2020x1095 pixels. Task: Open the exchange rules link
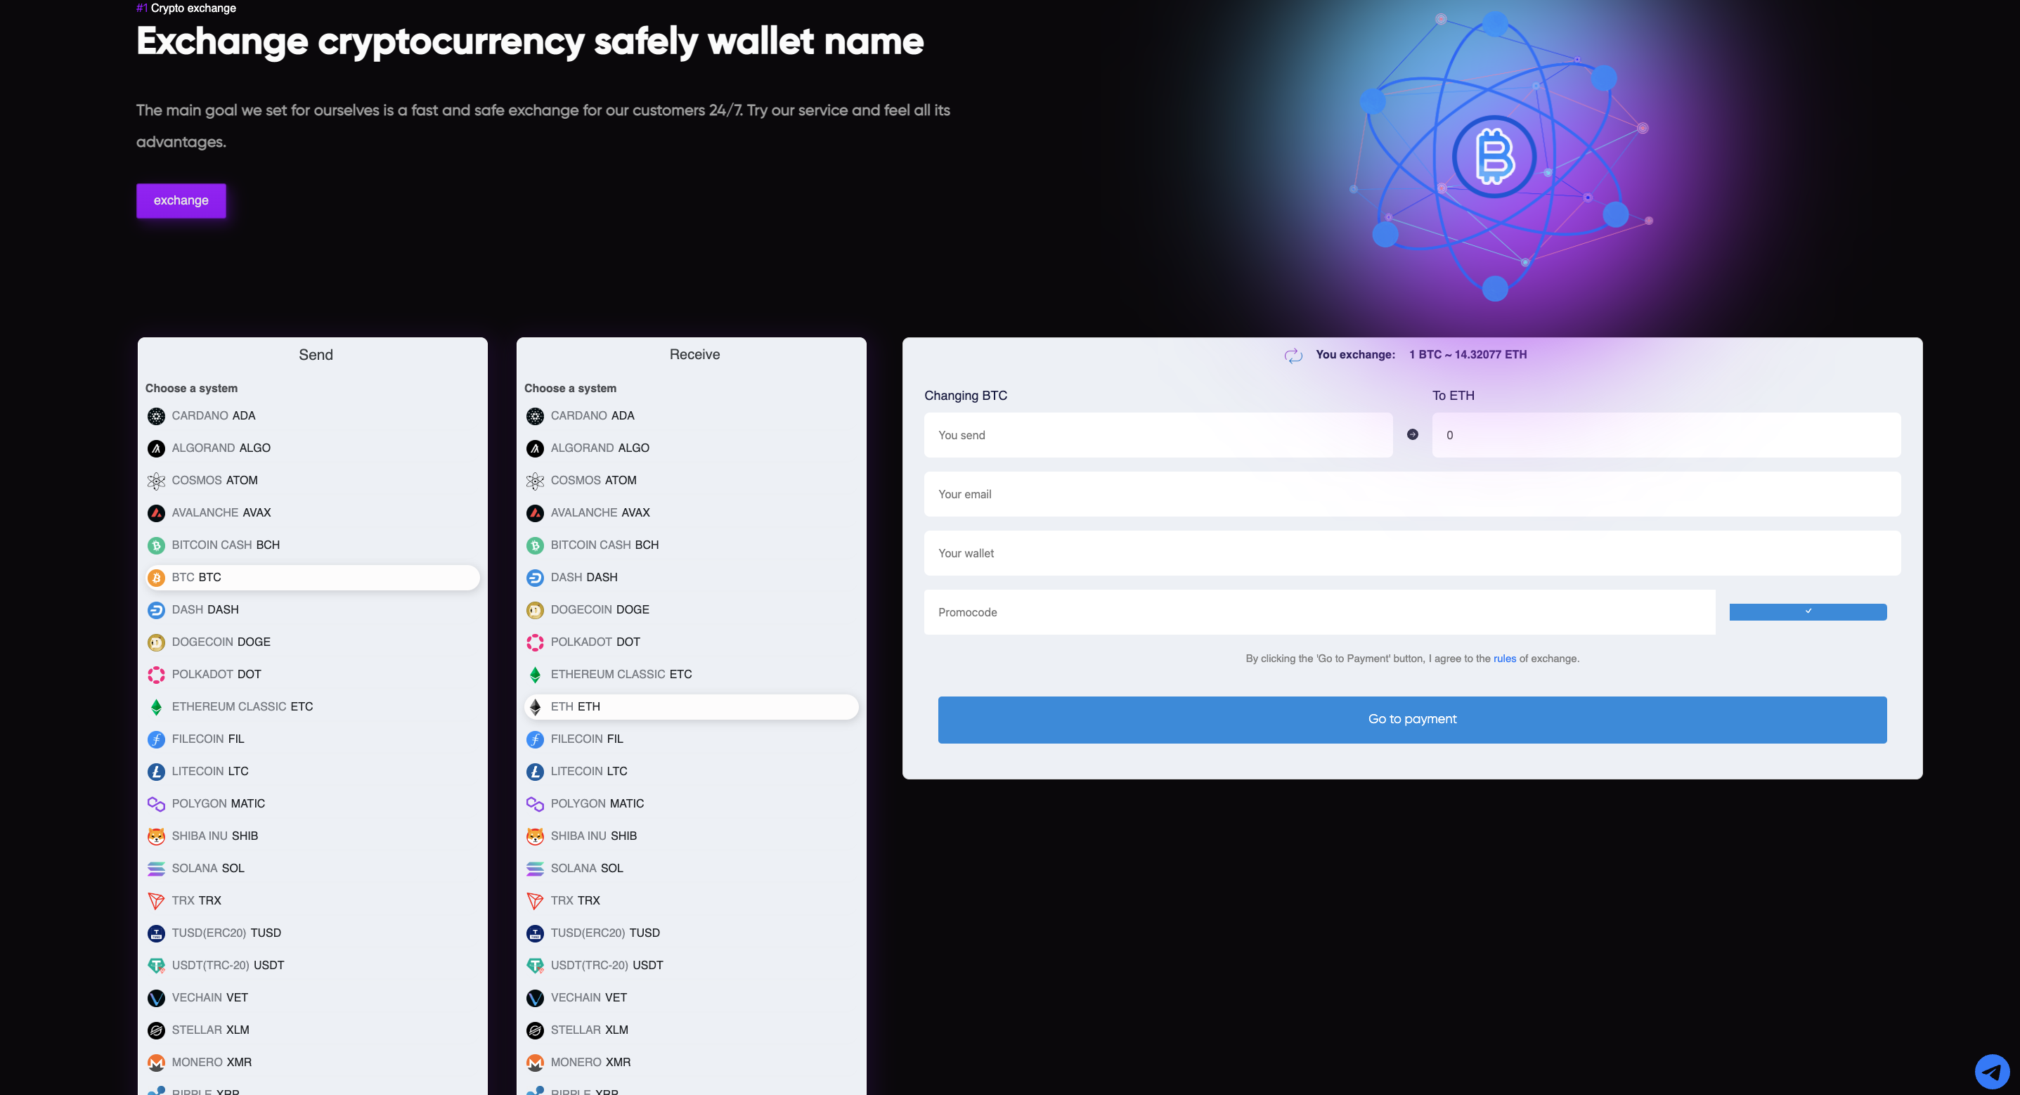coord(1504,659)
